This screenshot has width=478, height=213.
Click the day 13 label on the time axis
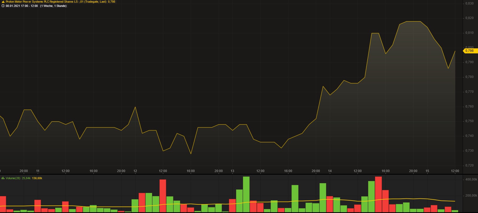[x=232, y=171]
